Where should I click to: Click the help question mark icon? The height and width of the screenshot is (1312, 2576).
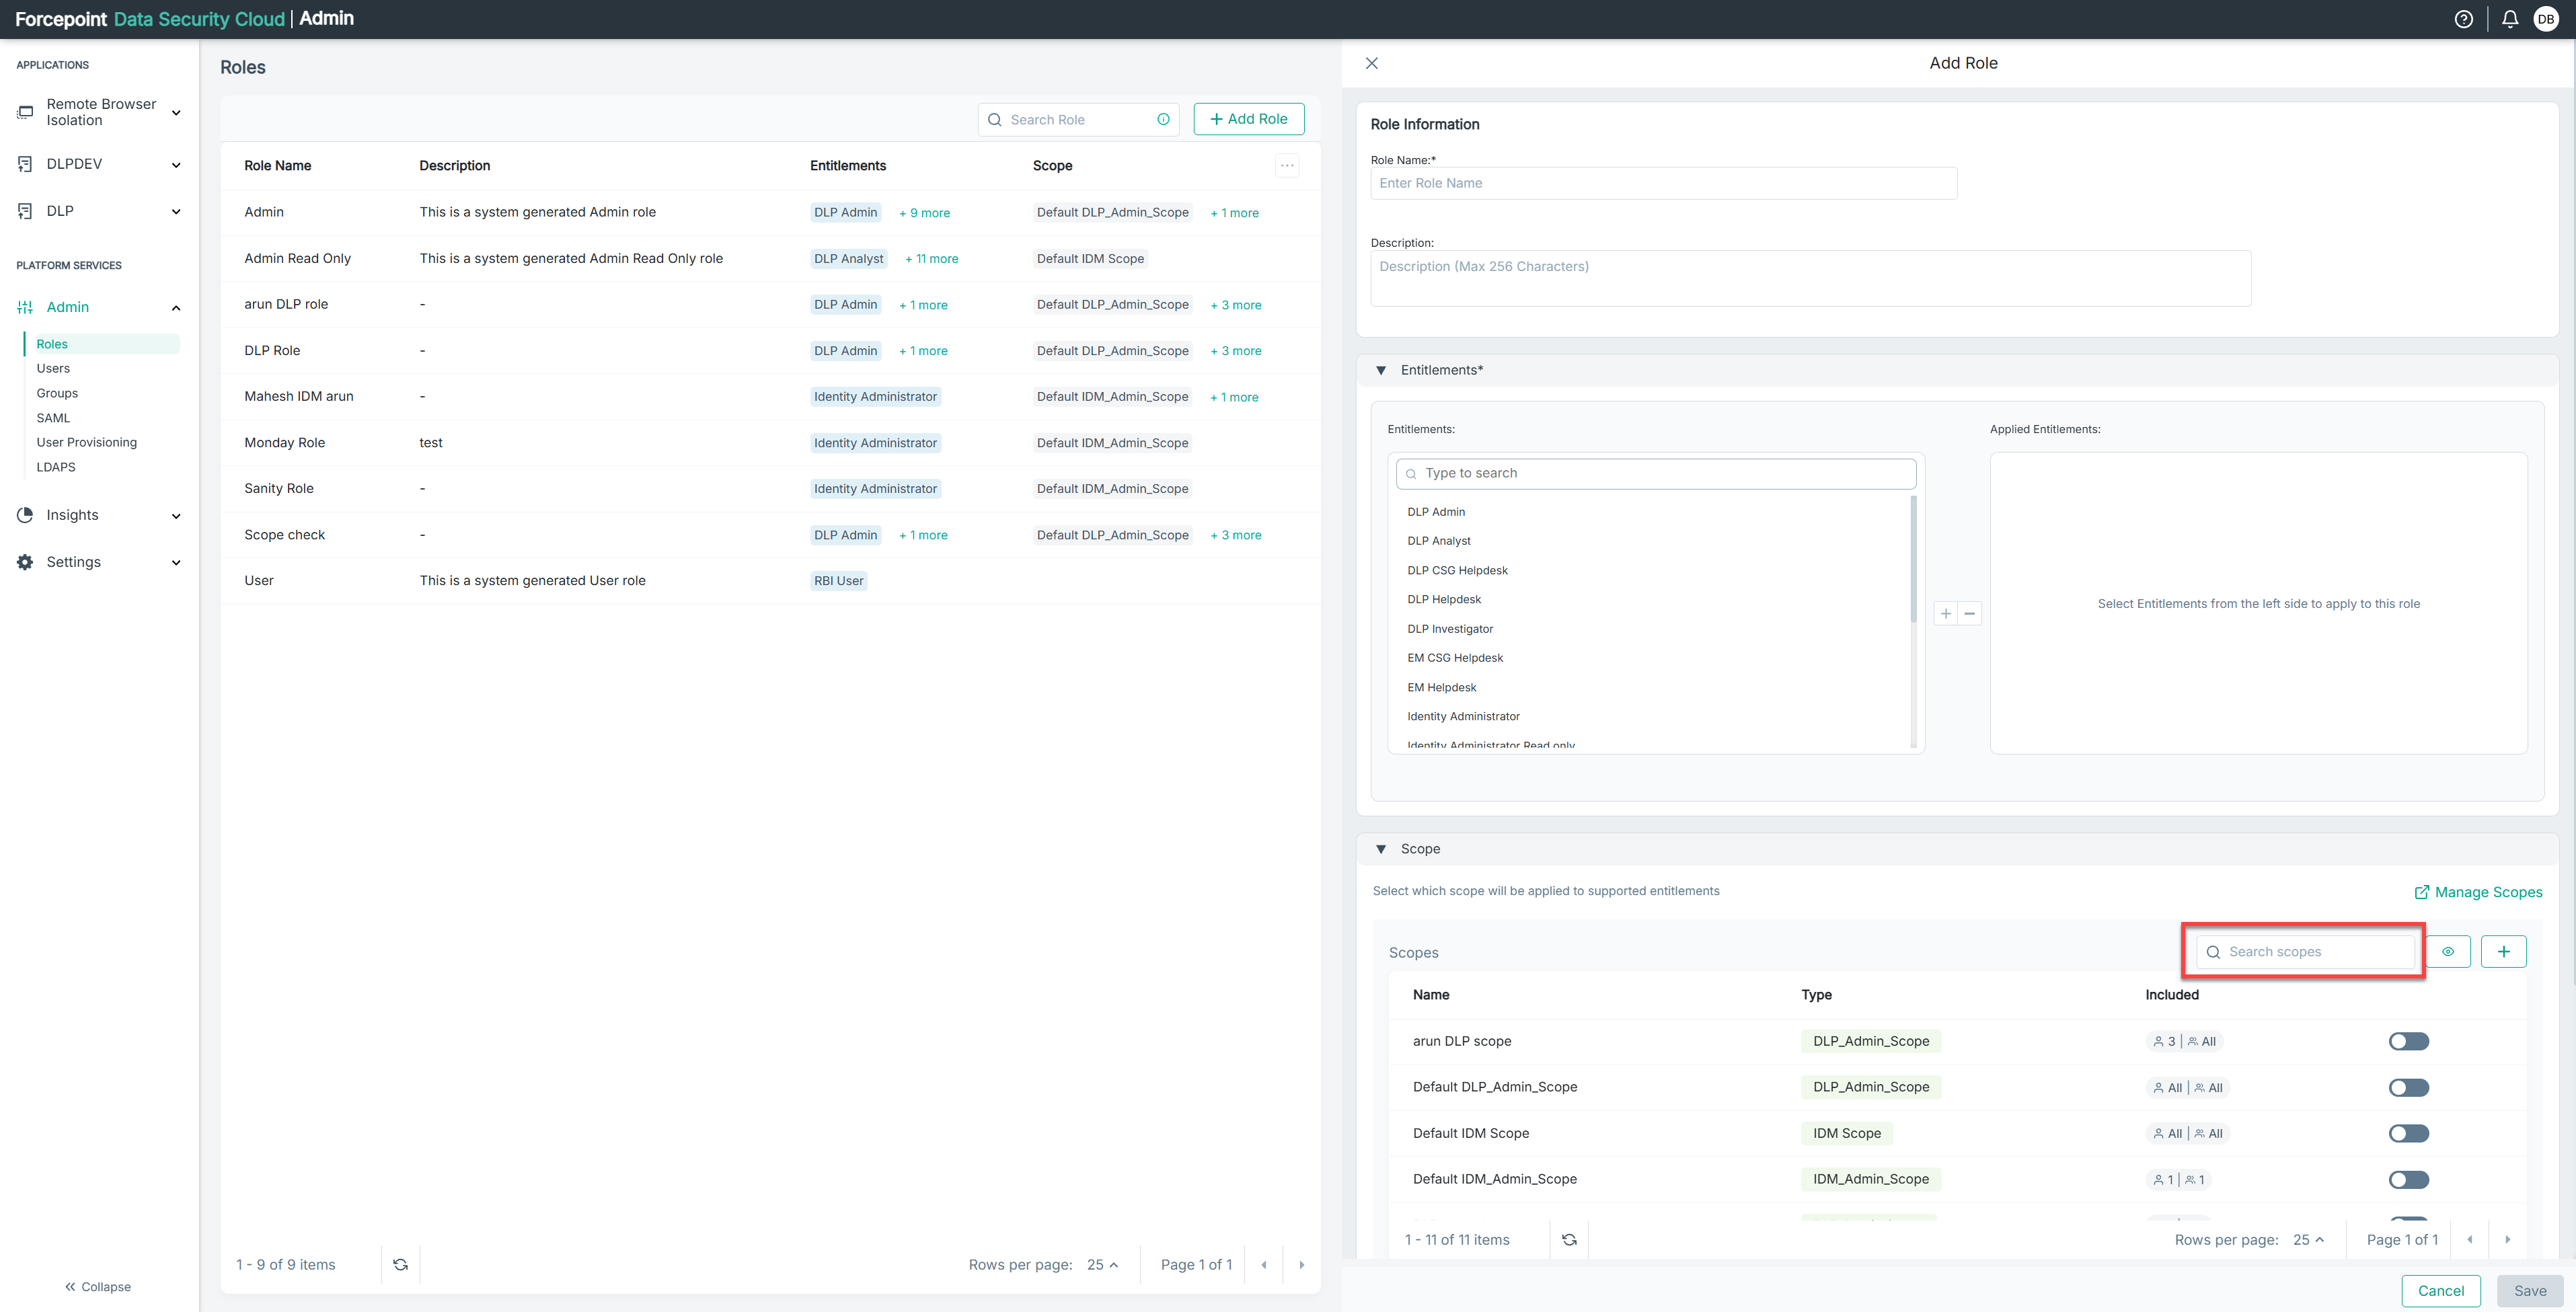point(2463,19)
